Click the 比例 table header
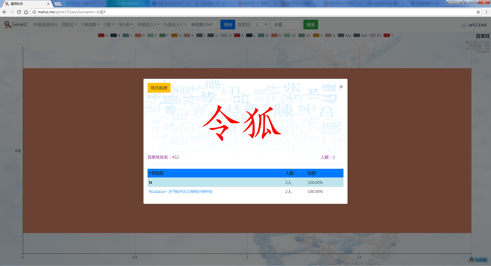The image size is (491, 266). 311,173
